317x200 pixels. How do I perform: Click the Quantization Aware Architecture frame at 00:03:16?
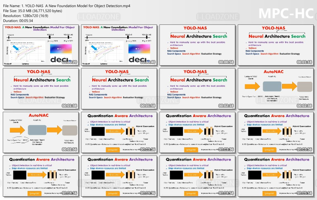pyautogui.click(x=119, y=132)
